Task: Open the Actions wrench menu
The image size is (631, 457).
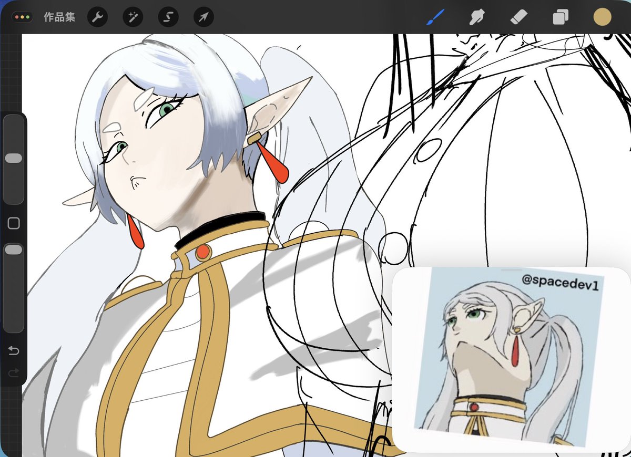Action: [x=97, y=17]
